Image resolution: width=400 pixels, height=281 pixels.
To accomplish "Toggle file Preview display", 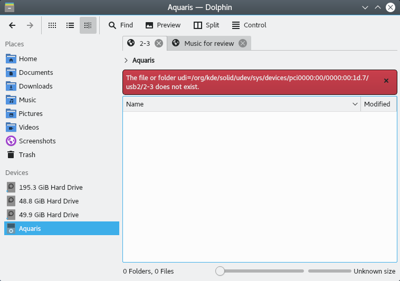I will [163, 25].
